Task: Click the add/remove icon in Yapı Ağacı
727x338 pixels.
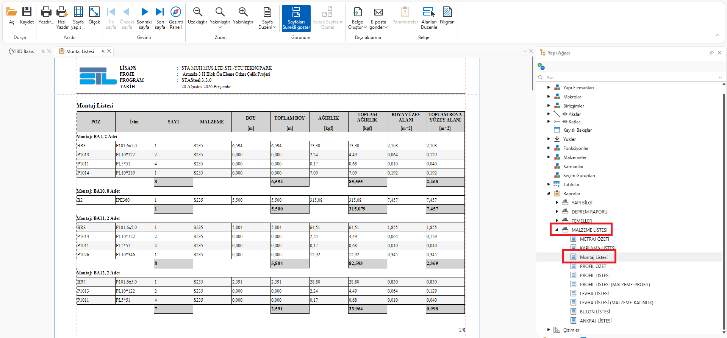Action: (x=541, y=66)
